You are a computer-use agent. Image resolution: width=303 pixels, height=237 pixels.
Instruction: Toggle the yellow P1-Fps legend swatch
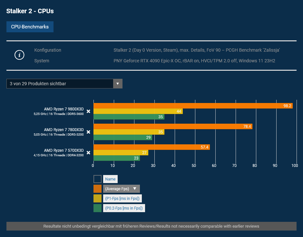tap(97, 199)
